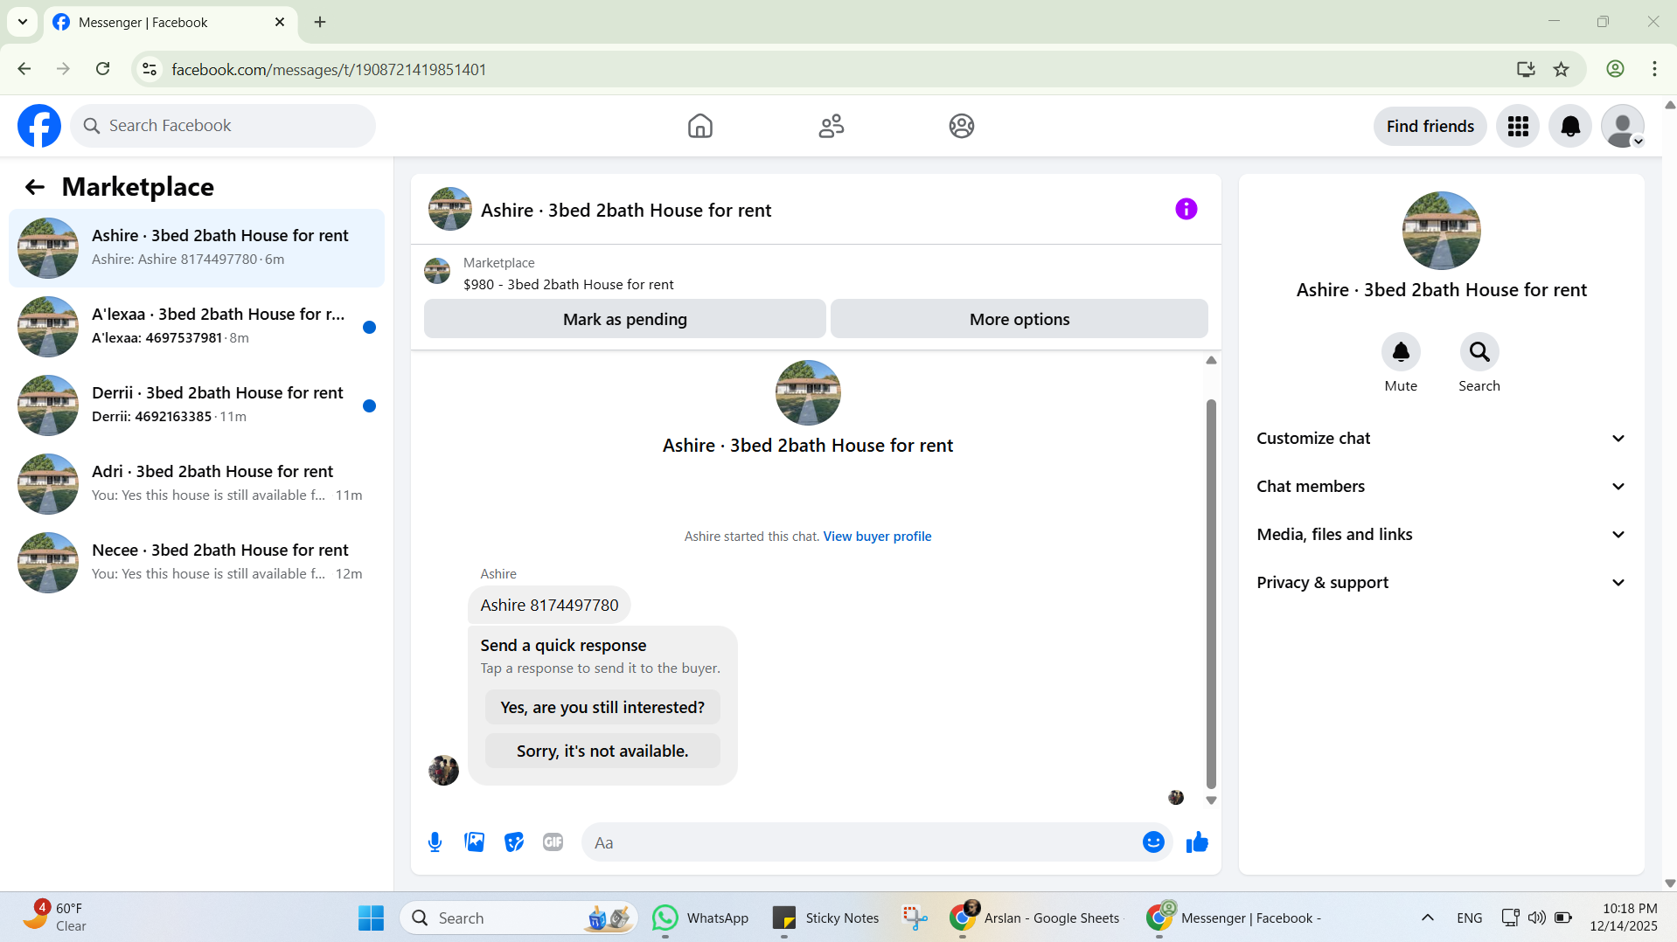Image resolution: width=1677 pixels, height=942 pixels.
Task: Click the Search Facebook field
Action: coord(223,126)
